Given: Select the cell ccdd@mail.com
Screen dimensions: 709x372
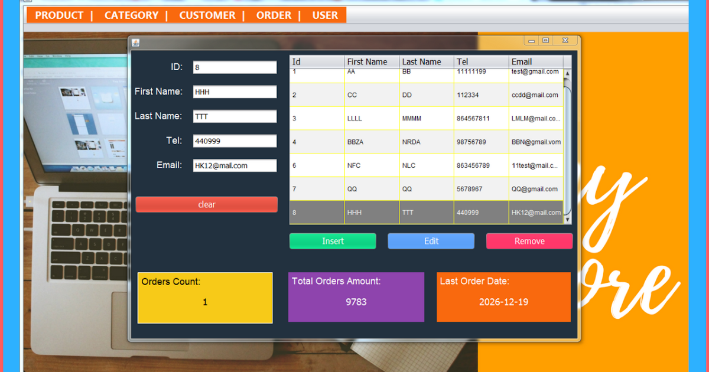Looking at the screenshot, I should [536, 95].
